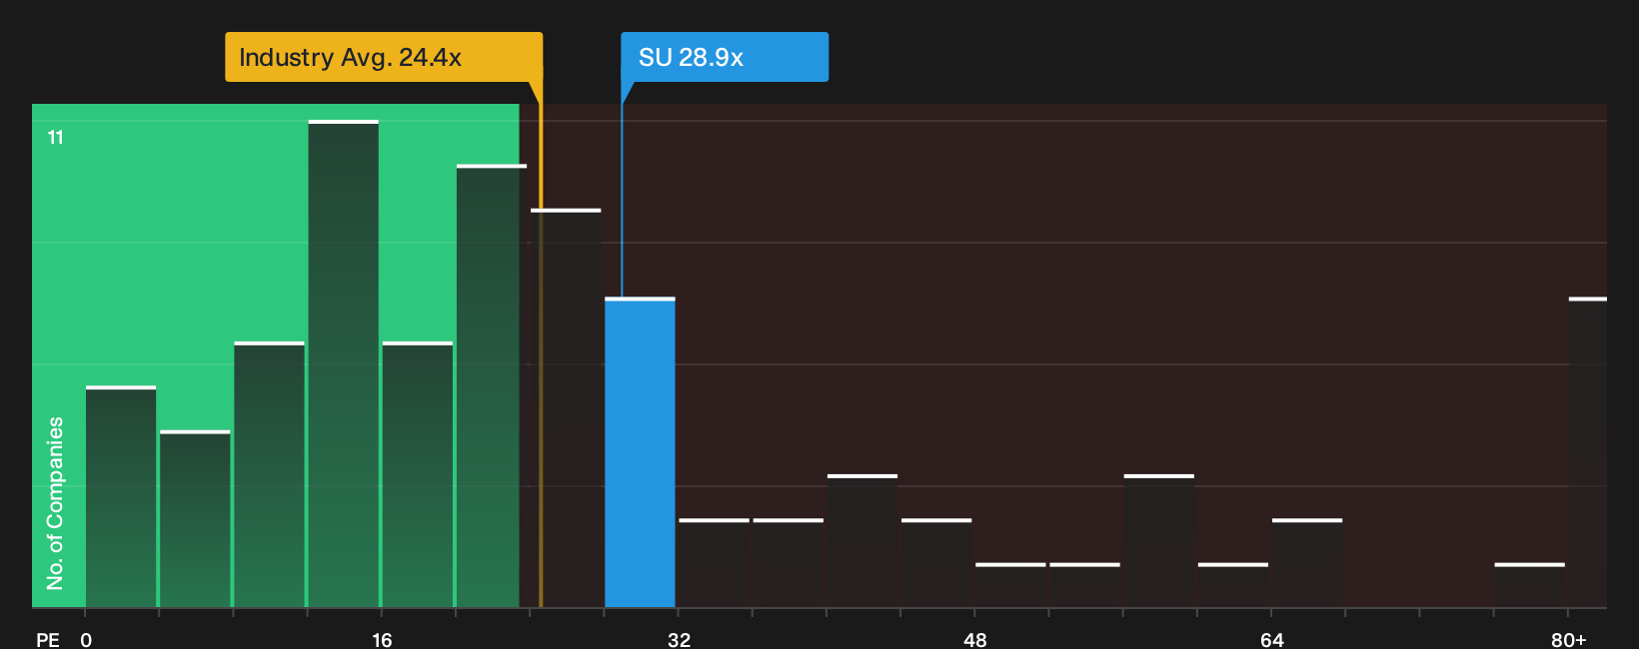Image resolution: width=1639 pixels, height=649 pixels.
Task: Select the blue highlighted SU histogram bar
Action: (640, 452)
